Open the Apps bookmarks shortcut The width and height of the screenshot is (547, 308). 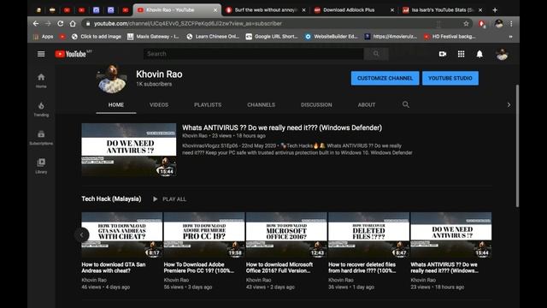click(44, 36)
